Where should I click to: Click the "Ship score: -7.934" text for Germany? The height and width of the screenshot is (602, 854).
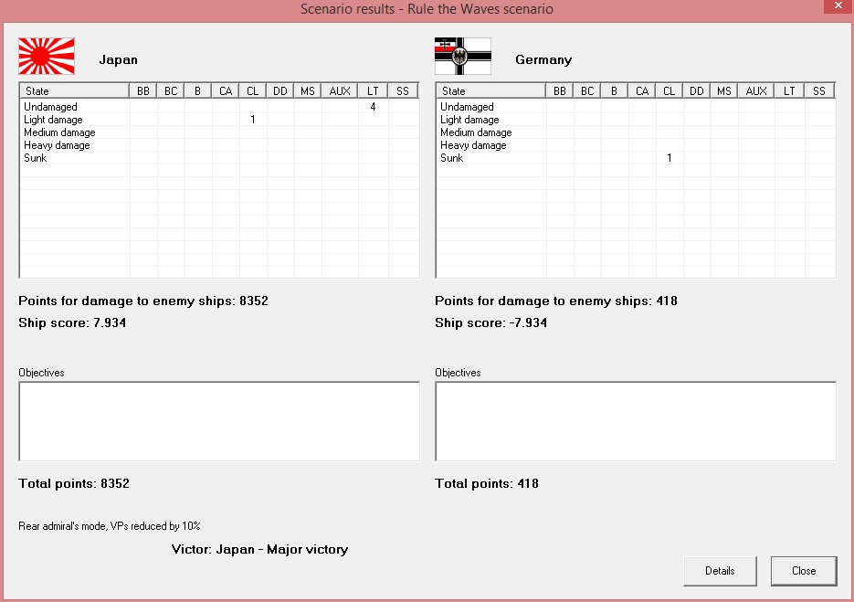click(x=490, y=323)
